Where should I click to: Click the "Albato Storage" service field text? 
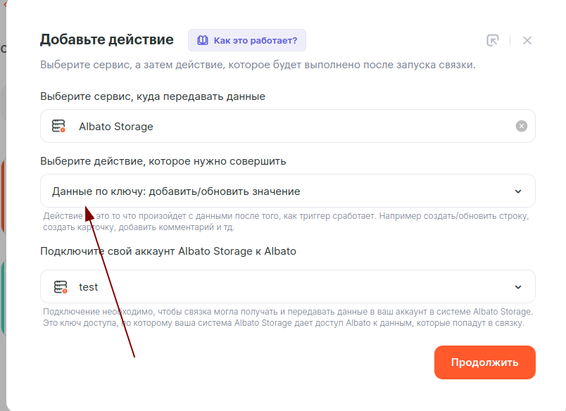tap(116, 127)
